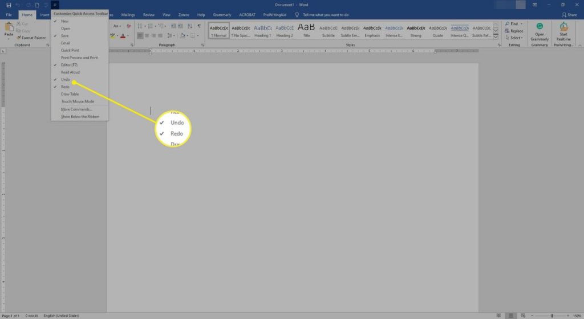The height and width of the screenshot is (319, 584).
Task: Open Line and Paragraph Spacing dropdown
Action: coord(170,36)
